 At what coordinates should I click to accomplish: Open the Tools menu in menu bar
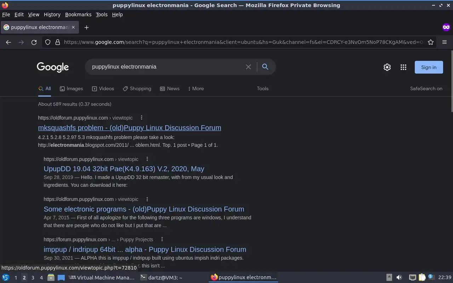point(102,15)
